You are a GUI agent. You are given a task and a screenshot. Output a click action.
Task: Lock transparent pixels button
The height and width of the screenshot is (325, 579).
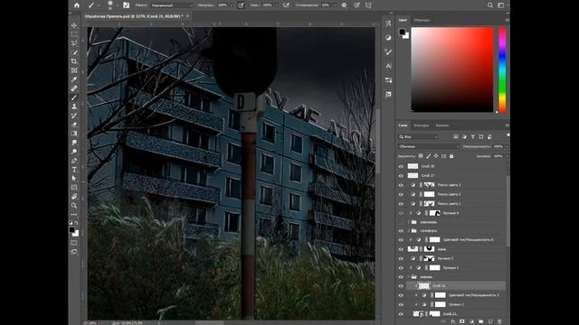tap(421, 156)
